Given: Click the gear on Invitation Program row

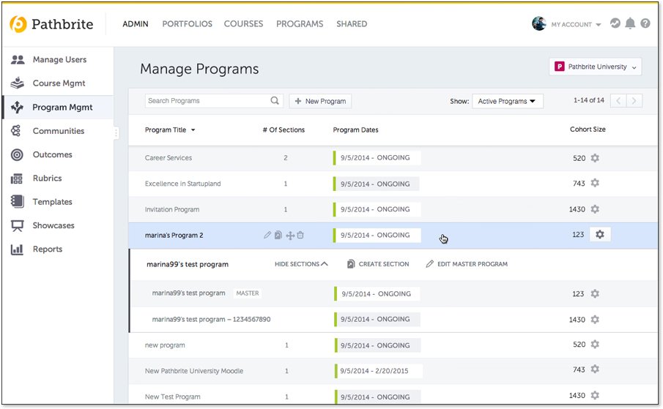Looking at the screenshot, I should click(595, 209).
